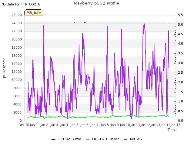Screen dimensions: 194x145
Task: Click the 16000 left axis value
Action: coord(17,56)
